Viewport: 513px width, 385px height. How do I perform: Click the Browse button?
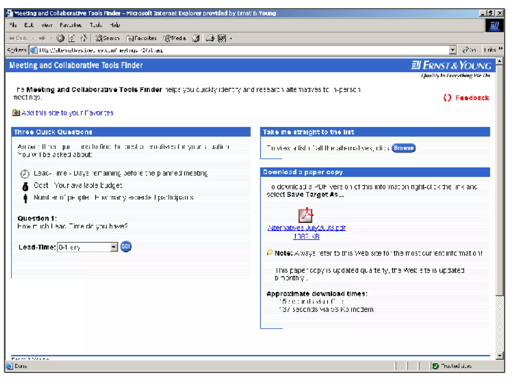coord(403,148)
